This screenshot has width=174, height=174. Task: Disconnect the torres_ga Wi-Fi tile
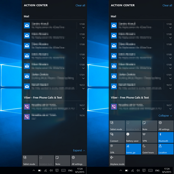click(133, 149)
